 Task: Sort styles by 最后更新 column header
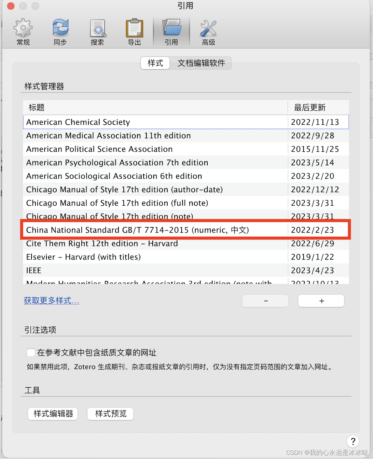[318, 107]
